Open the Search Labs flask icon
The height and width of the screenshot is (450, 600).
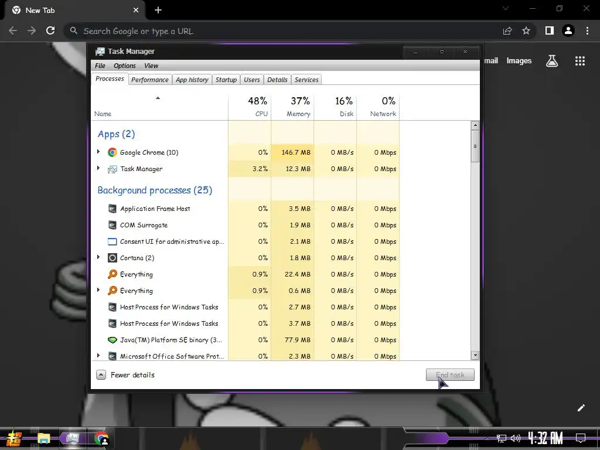(x=552, y=61)
